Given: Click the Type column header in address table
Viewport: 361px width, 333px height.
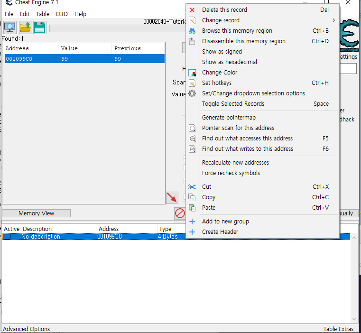Looking at the screenshot, I should (x=172, y=229).
